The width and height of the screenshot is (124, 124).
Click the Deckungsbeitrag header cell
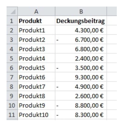coord(81,21)
